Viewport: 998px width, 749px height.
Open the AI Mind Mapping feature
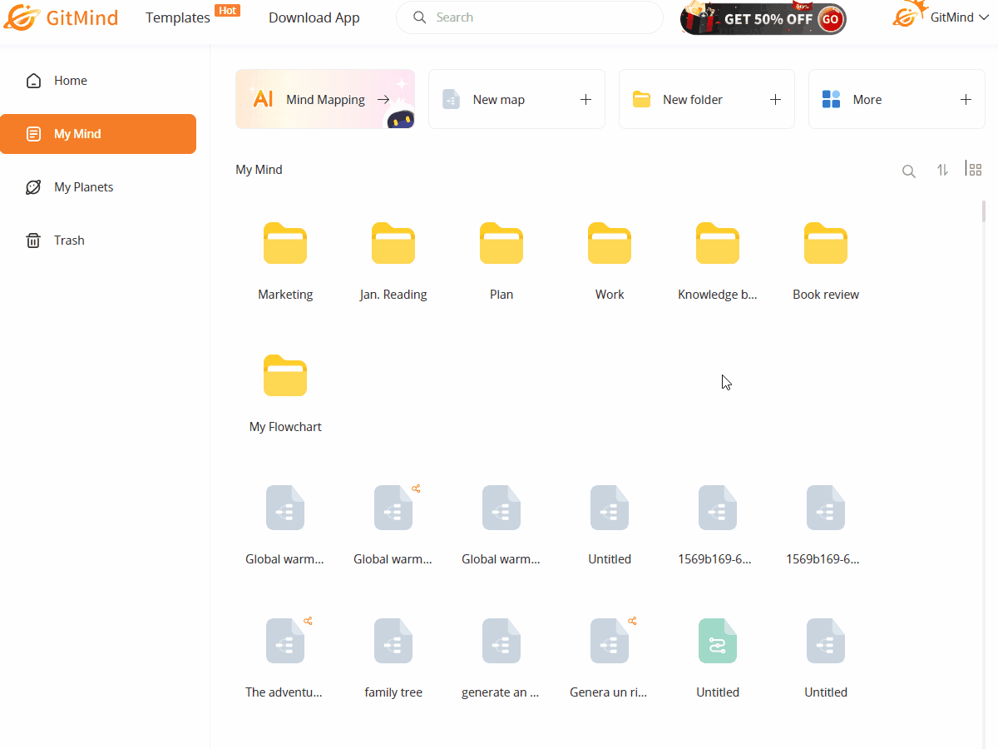tap(324, 99)
